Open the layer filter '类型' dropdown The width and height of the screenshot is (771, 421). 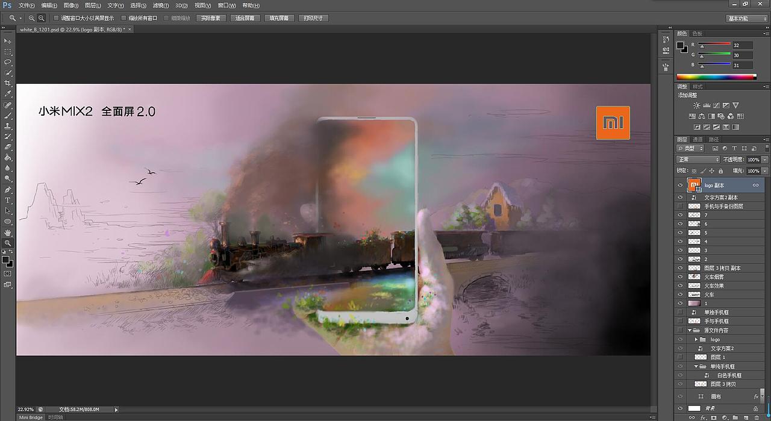click(690, 148)
